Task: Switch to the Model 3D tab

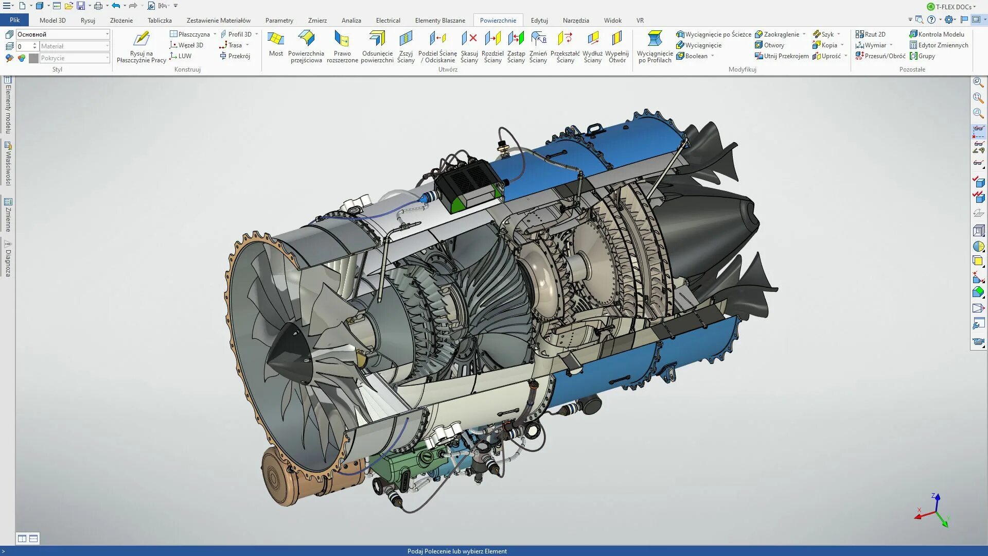Action: click(53, 20)
